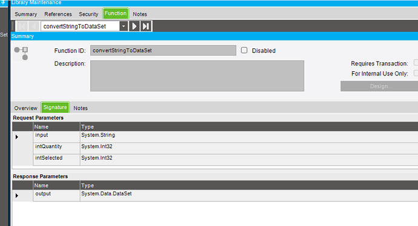Click the blue Summary panel header
418x226 pixels.
[x=214, y=36]
